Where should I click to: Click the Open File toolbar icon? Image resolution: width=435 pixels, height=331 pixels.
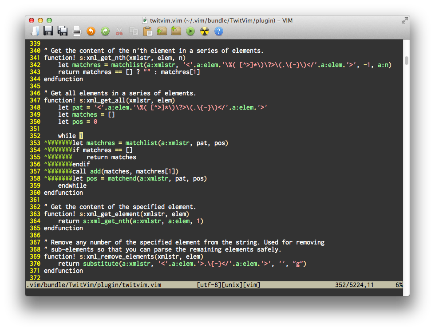click(x=35, y=31)
